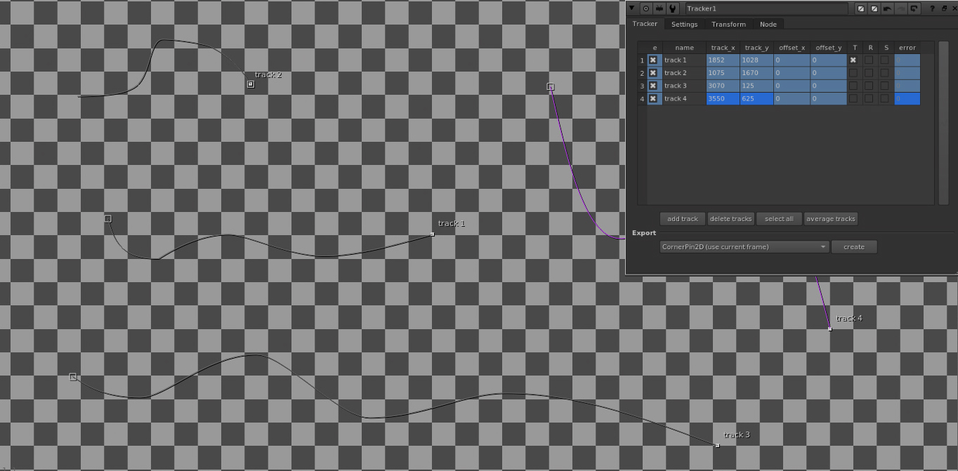Click the revert icon in properties header
The image size is (958, 471).
tap(914, 8)
